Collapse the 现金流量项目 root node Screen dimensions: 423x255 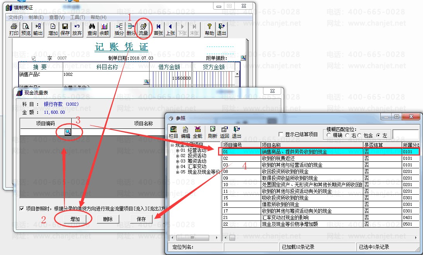pyautogui.click(x=172, y=145)
